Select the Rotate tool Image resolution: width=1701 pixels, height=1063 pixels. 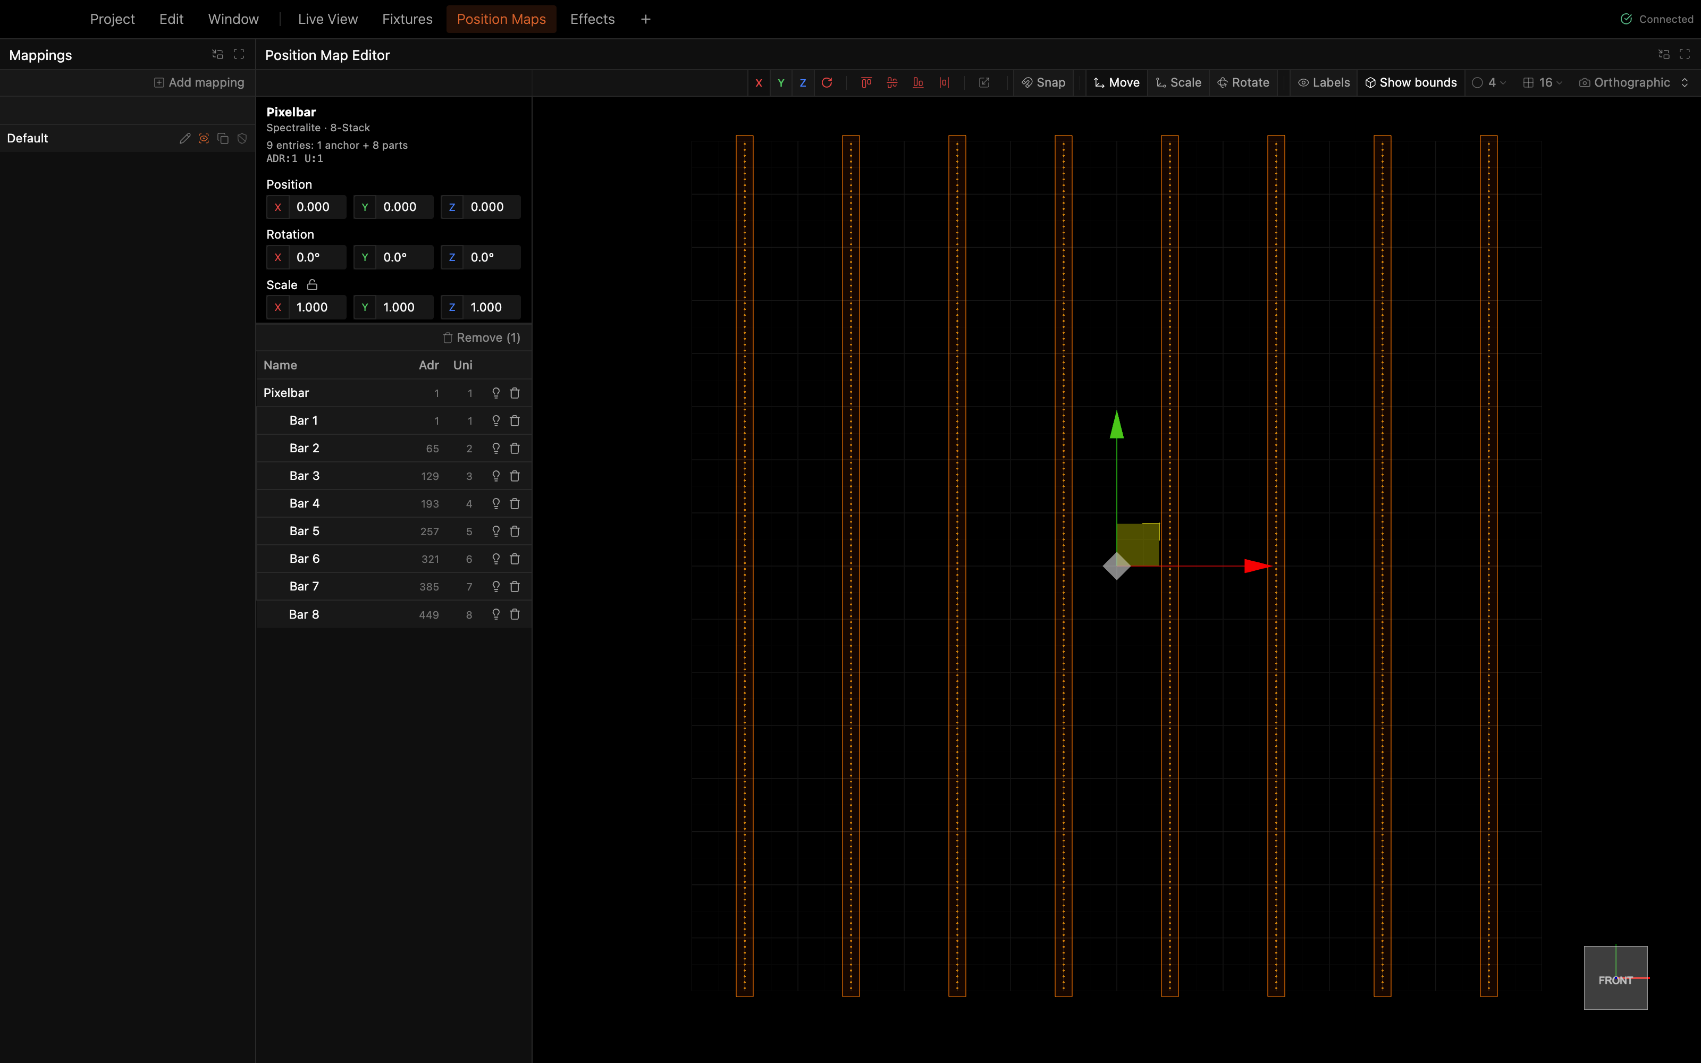pyautogui.click(x=1243, y=83)
